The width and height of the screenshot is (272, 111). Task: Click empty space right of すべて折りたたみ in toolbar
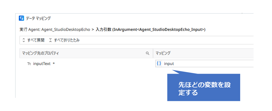point(163,40)
